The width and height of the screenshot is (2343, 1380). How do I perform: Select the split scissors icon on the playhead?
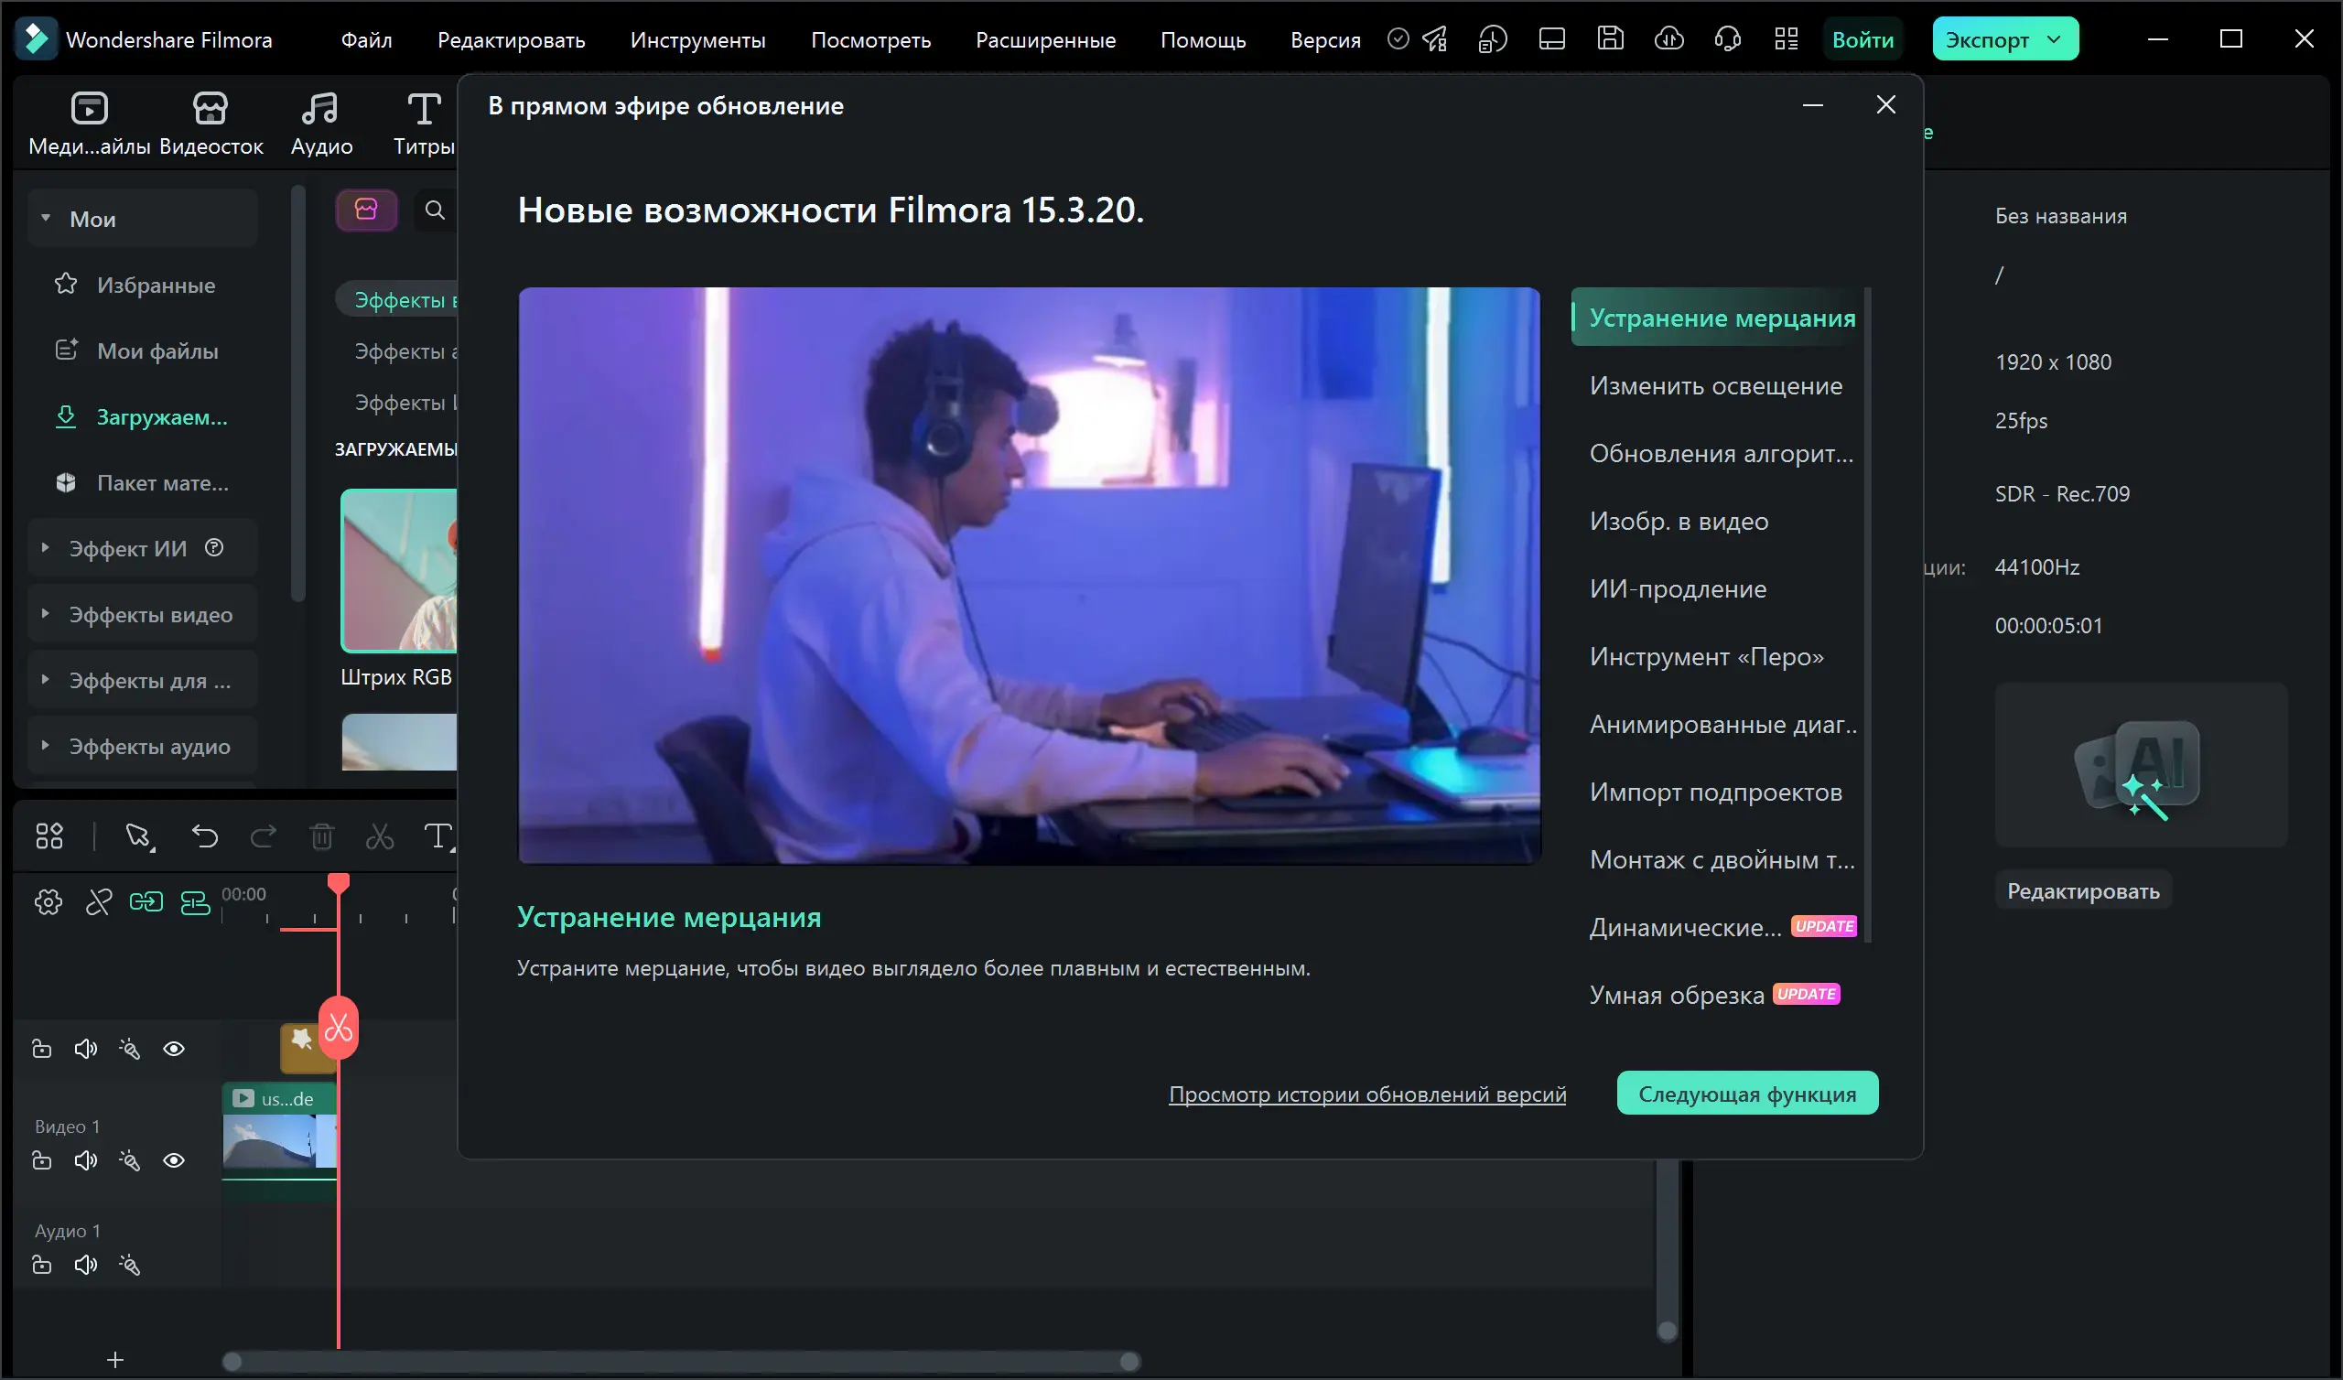point(339,1029)
